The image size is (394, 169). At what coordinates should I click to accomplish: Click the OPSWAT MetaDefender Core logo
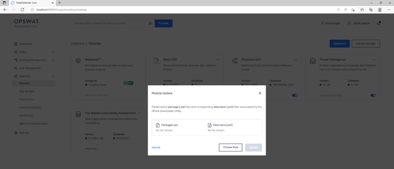(26, 23)
